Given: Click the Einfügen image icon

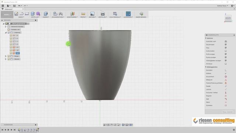Looking at the screenshot, I should coord(92,14).
